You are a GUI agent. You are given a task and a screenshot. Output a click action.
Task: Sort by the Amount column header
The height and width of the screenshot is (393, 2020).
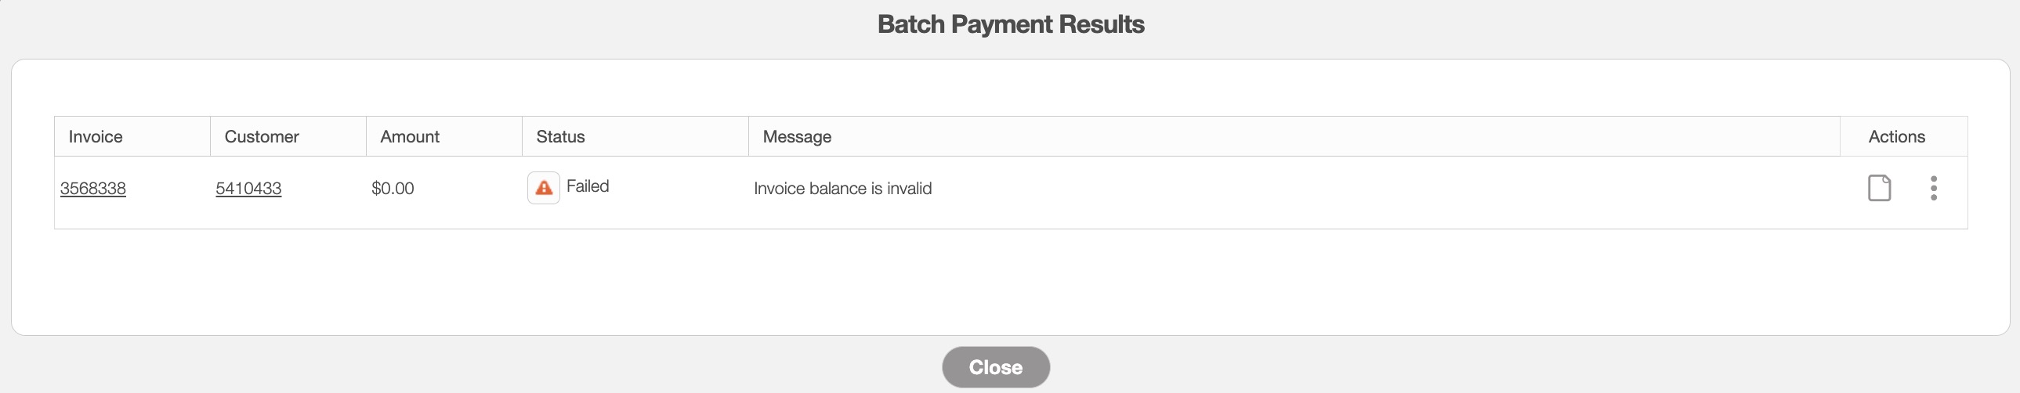click(x=409, y=137)
